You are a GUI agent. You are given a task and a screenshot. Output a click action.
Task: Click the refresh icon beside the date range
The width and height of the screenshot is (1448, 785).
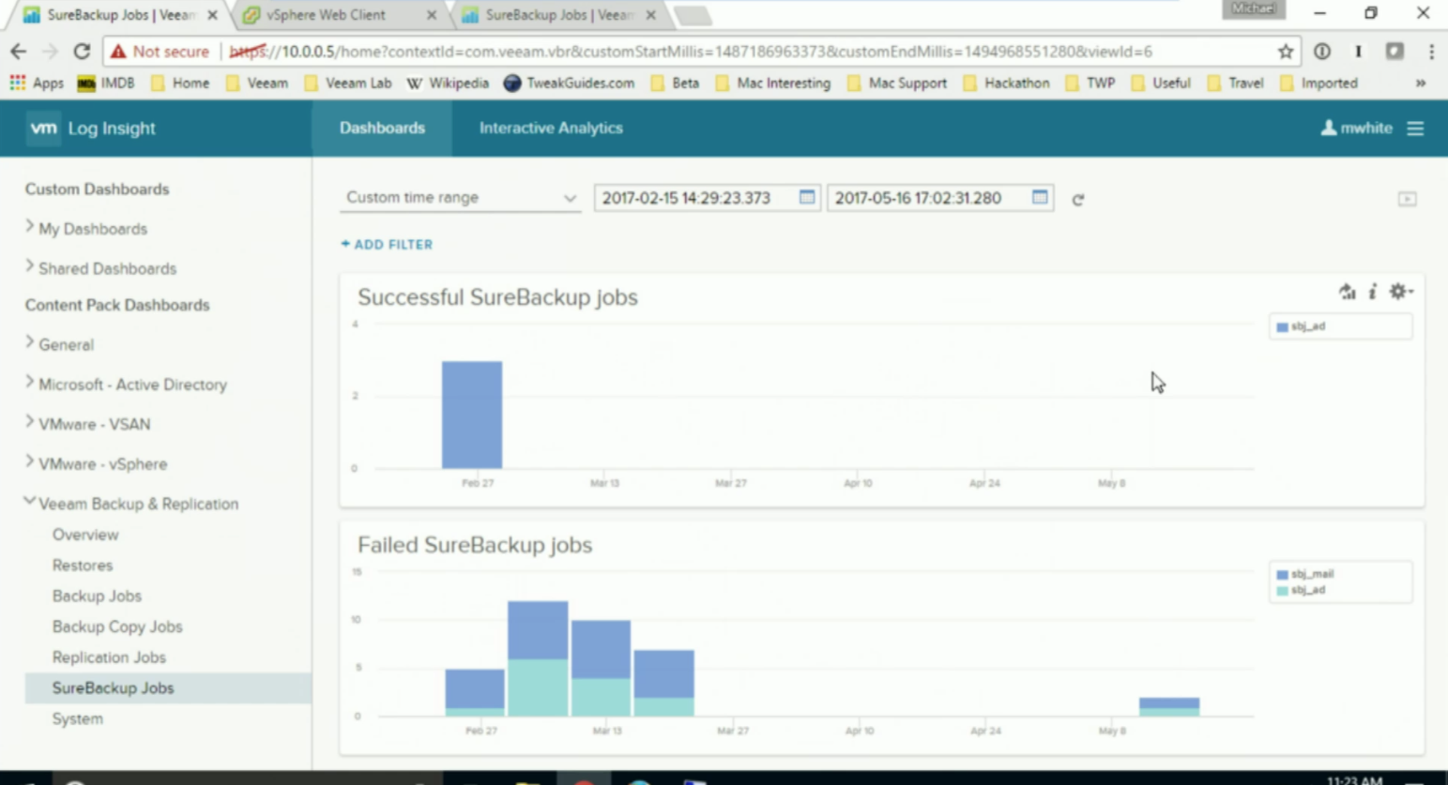click(x=1078, y=199)
